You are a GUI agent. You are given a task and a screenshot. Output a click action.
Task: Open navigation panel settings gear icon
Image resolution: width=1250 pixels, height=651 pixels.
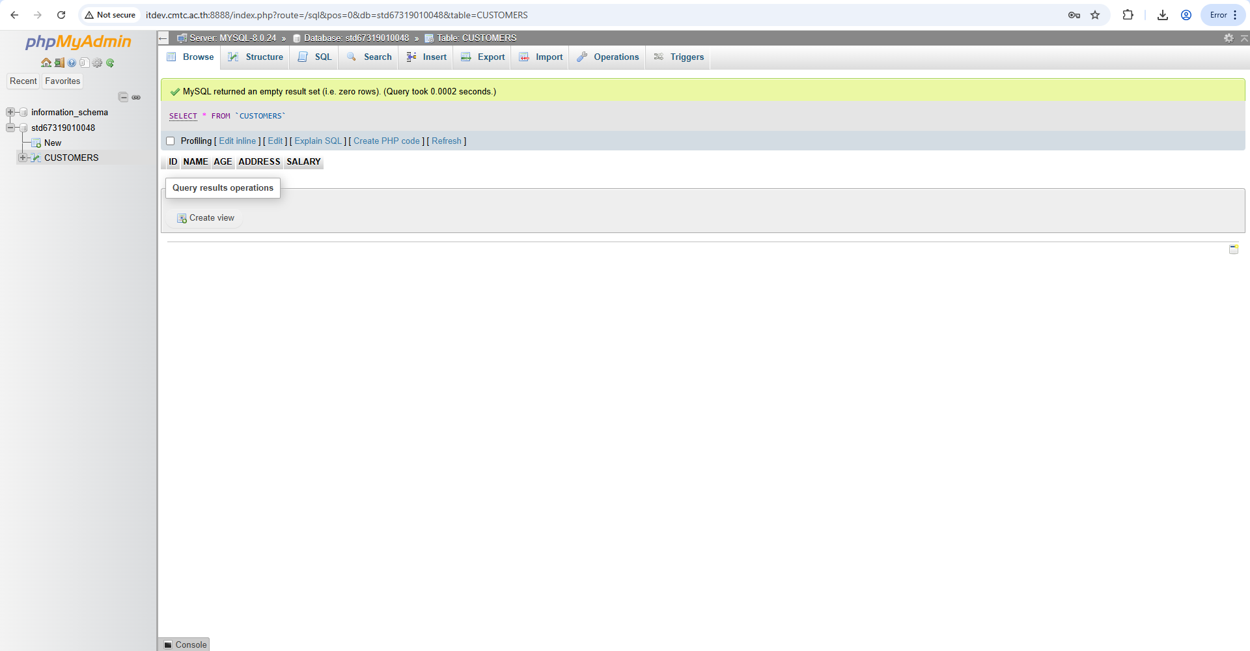97,63
